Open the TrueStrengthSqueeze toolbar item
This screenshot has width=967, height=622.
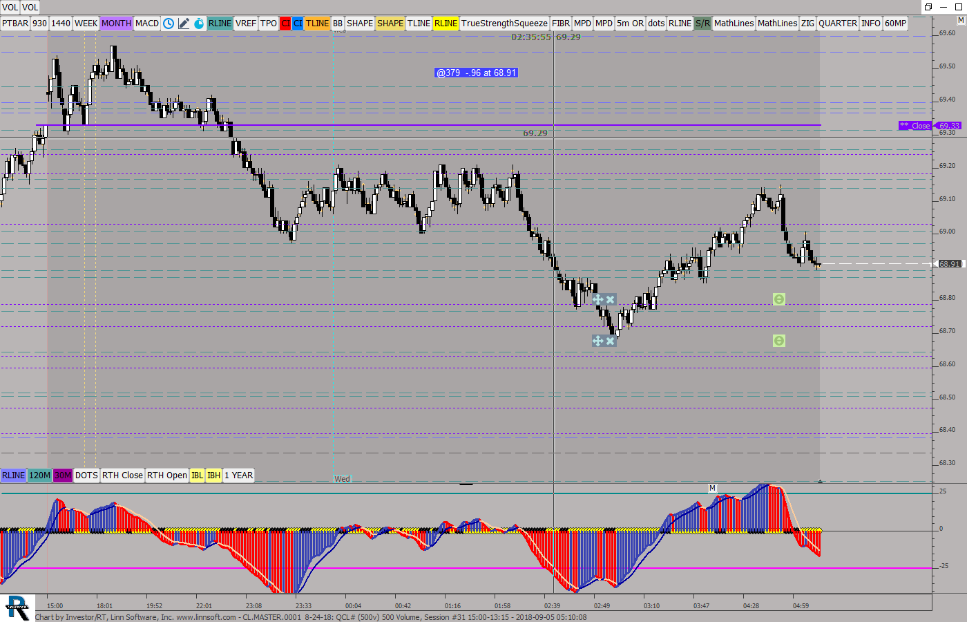[504, 23]
